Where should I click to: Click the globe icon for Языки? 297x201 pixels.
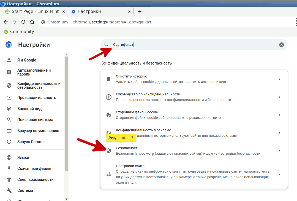pyautogui.click(x=9, y=157)
